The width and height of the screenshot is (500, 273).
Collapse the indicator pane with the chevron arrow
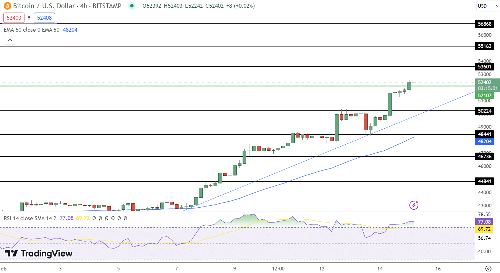pos(10,40)
